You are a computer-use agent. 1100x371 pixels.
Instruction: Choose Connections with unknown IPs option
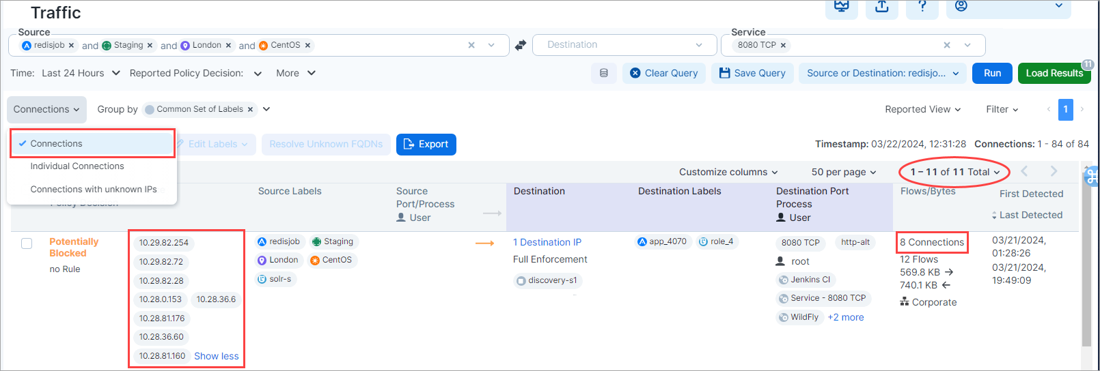pyautogui.click(x=94, y=190)
